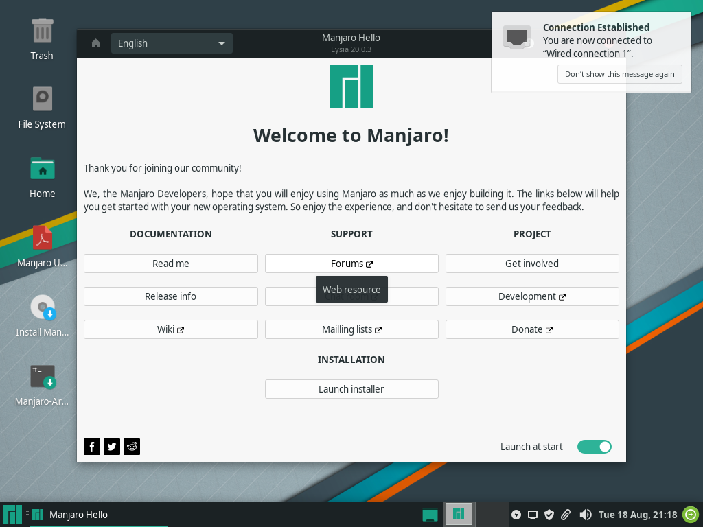Select Manjaro Hello taskbar window button
The width and height of the screenshot is (703, 527).
click(99, 515)
